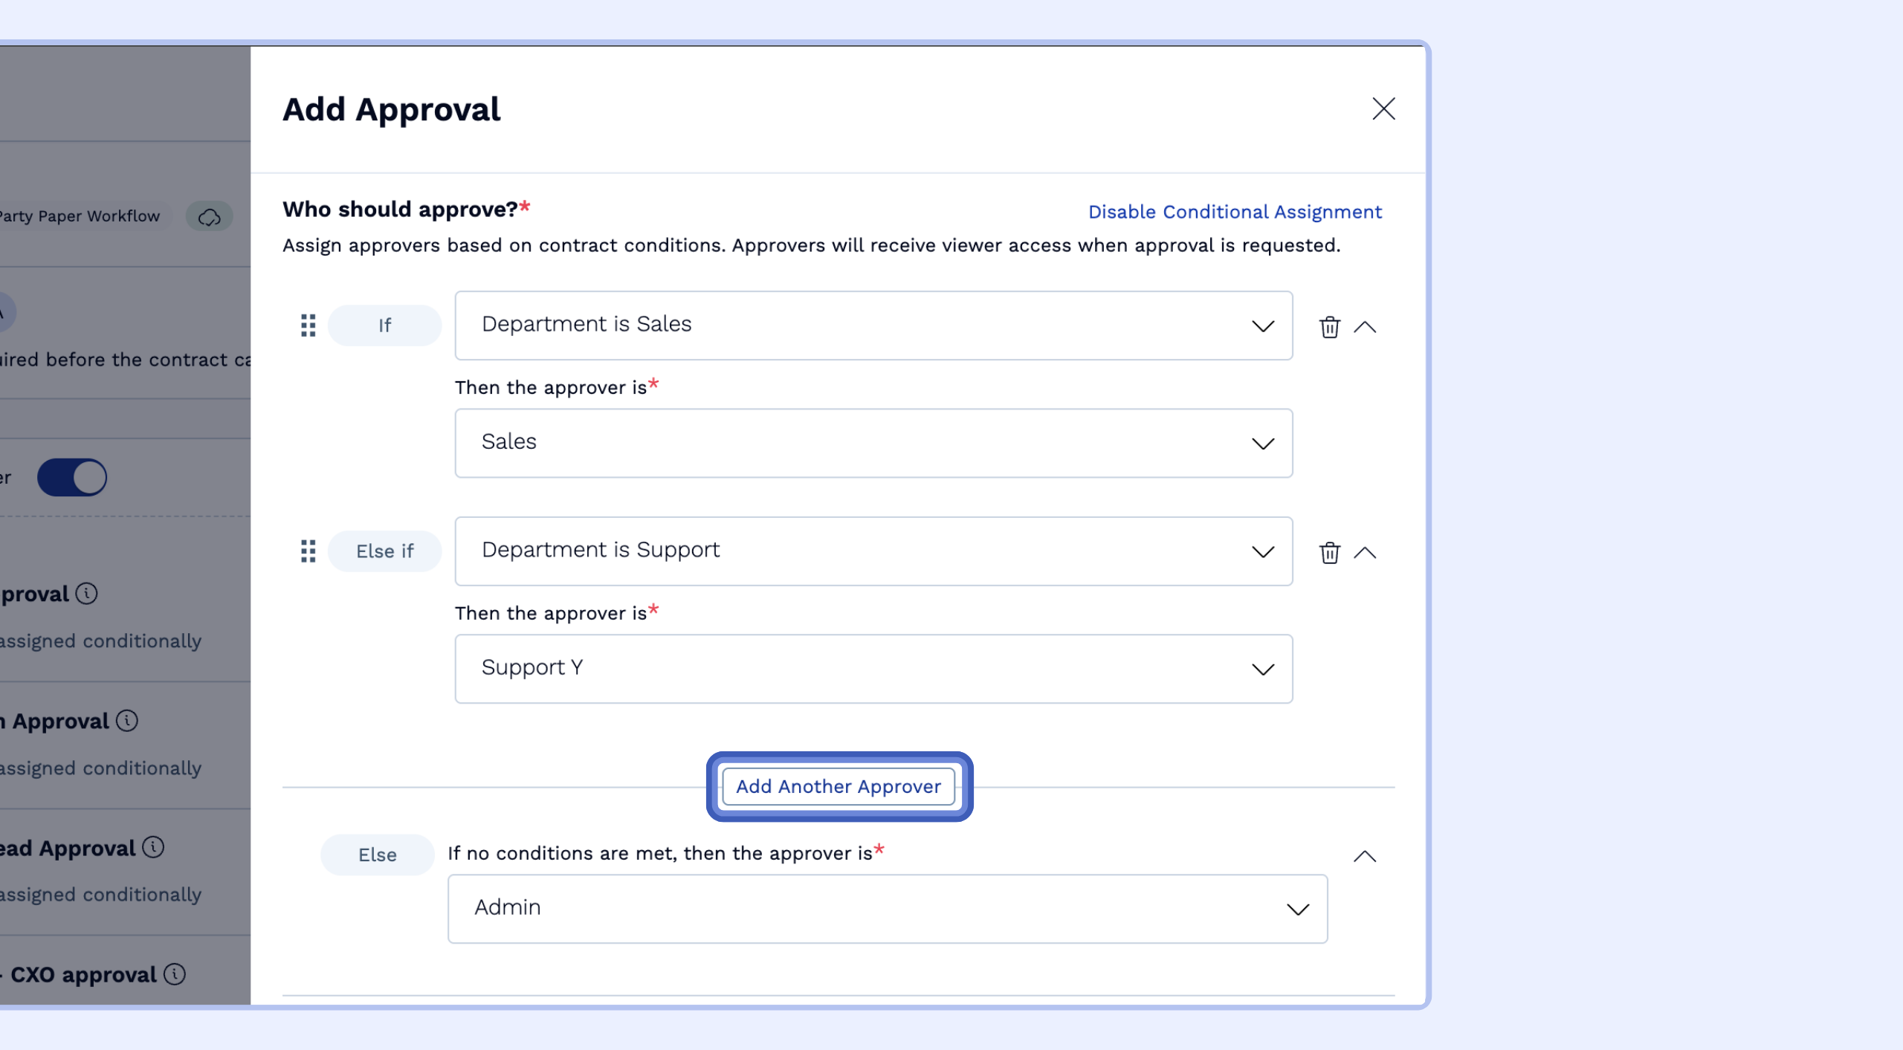
Task: Click the cloud icon next to Party Paper Workflow
Action: pyautogui.click(x=209, y=217)
